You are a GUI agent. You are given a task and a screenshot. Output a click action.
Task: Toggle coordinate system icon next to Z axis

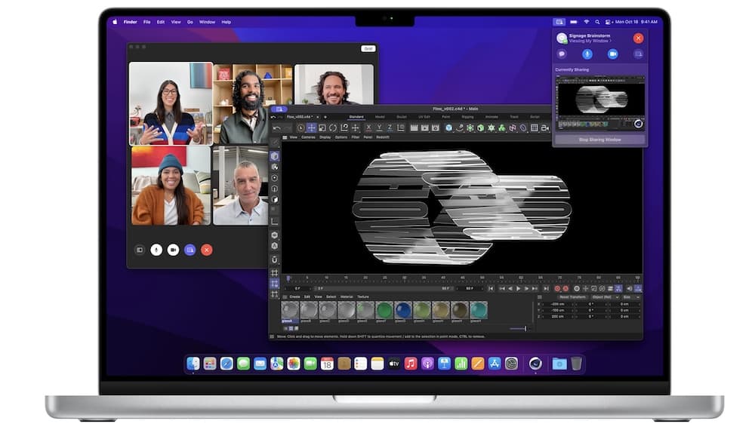[401, 128]
